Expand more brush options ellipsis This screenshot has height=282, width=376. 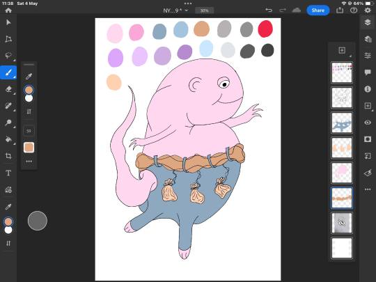[x=29, y=162]
